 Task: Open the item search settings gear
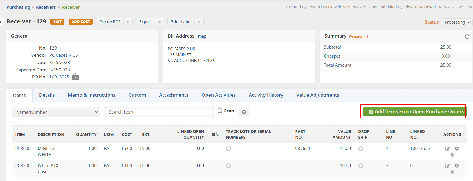[244, 112]
